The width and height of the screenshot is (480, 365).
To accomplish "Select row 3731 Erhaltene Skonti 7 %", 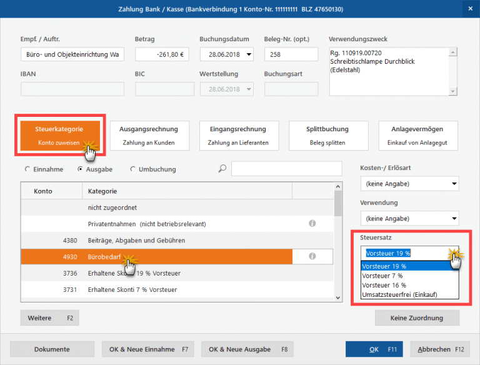I will (x=177, y=289).
